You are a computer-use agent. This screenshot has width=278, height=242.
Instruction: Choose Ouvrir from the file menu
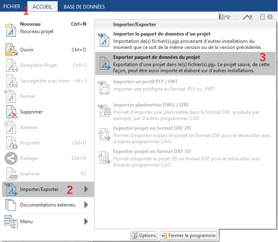click(x=48, y=50)
